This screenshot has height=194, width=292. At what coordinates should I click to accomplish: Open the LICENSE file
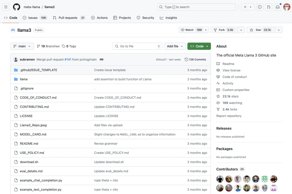26,116
